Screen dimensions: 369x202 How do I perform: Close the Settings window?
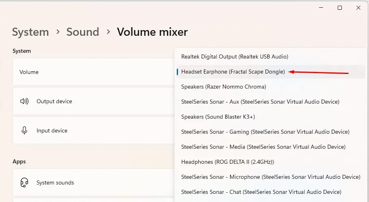click(358, 8)
